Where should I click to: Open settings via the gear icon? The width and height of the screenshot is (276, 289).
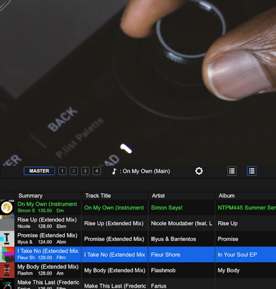[199, 171]
